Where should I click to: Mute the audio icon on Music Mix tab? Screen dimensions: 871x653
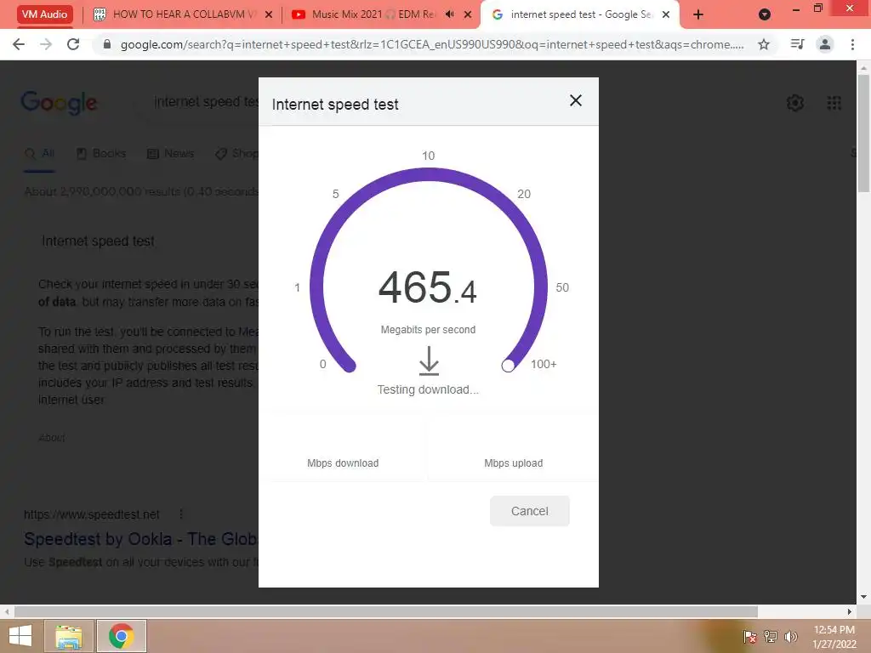(x=450, y=14)
